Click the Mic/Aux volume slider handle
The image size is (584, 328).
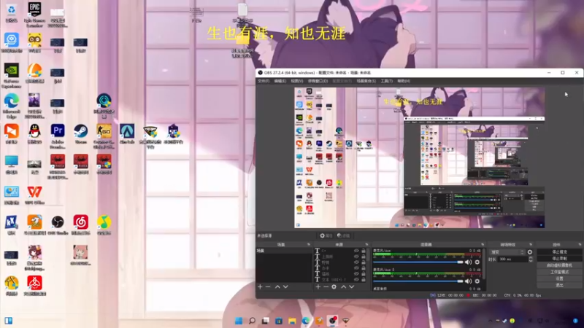tap(461, 262)
